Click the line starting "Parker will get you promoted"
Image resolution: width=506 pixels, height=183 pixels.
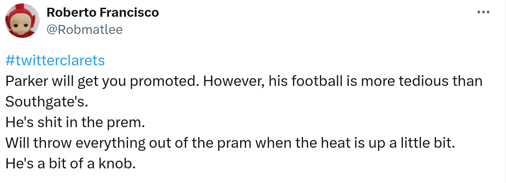click(244, 81)
